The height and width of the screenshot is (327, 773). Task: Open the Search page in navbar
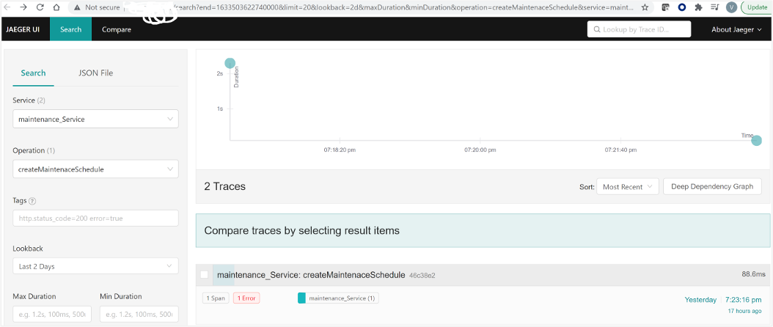[71, 29]
